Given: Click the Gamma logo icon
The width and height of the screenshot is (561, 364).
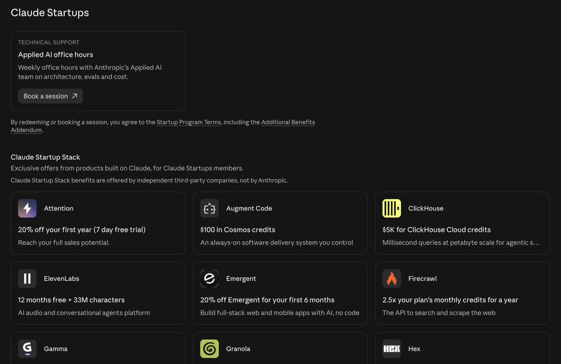Looking at the screenshot, I should pos(27,349).
